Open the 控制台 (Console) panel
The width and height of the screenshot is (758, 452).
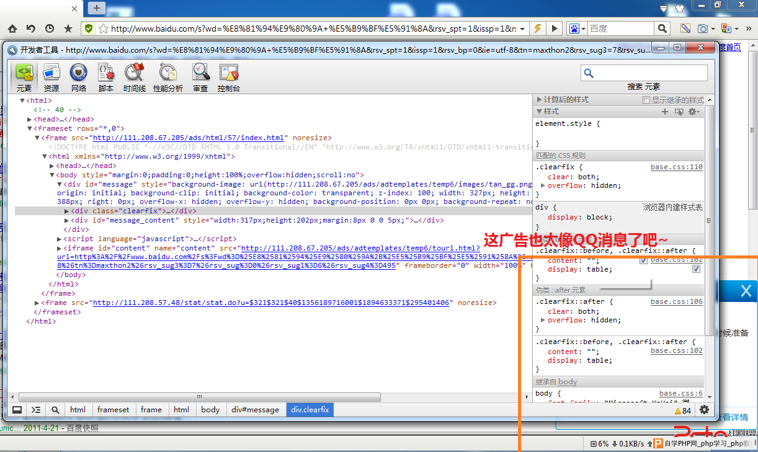229,78
